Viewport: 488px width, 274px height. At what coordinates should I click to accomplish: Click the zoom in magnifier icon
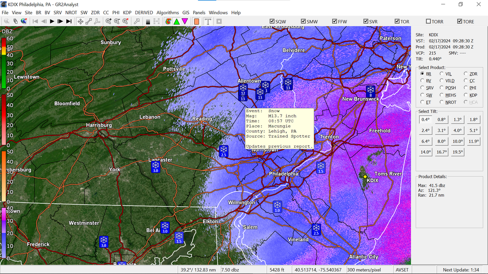108,21
